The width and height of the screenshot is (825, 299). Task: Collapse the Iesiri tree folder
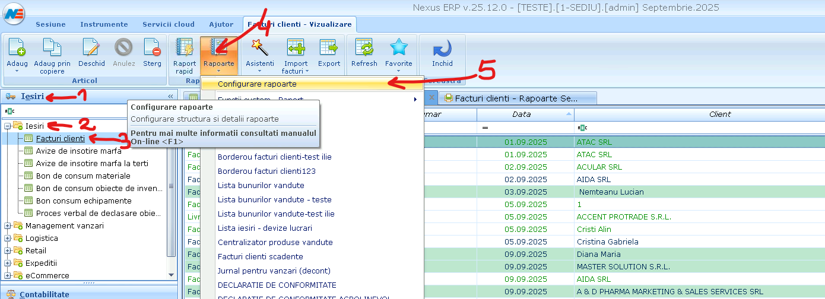(x=8, y=126)
